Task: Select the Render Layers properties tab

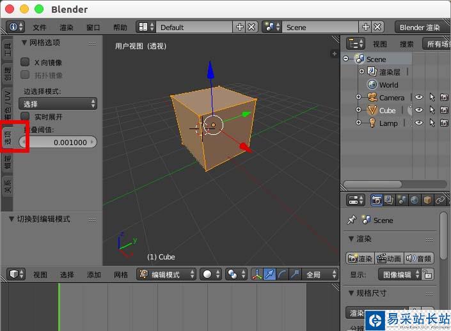Action: [x=389, y=200]
